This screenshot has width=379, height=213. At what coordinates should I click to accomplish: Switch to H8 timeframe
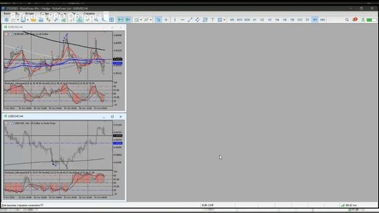[292, 20]
